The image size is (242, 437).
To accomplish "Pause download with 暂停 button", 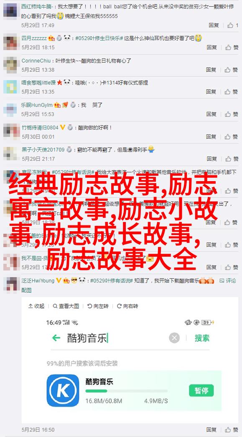I will pyautogui.click(x=201, y=390).
